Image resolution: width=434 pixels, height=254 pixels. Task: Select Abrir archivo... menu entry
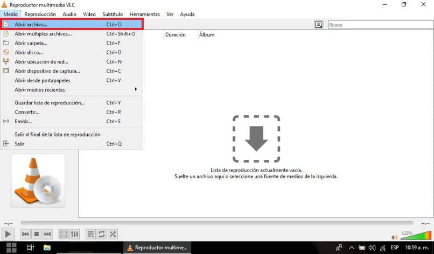coord(72,24)
